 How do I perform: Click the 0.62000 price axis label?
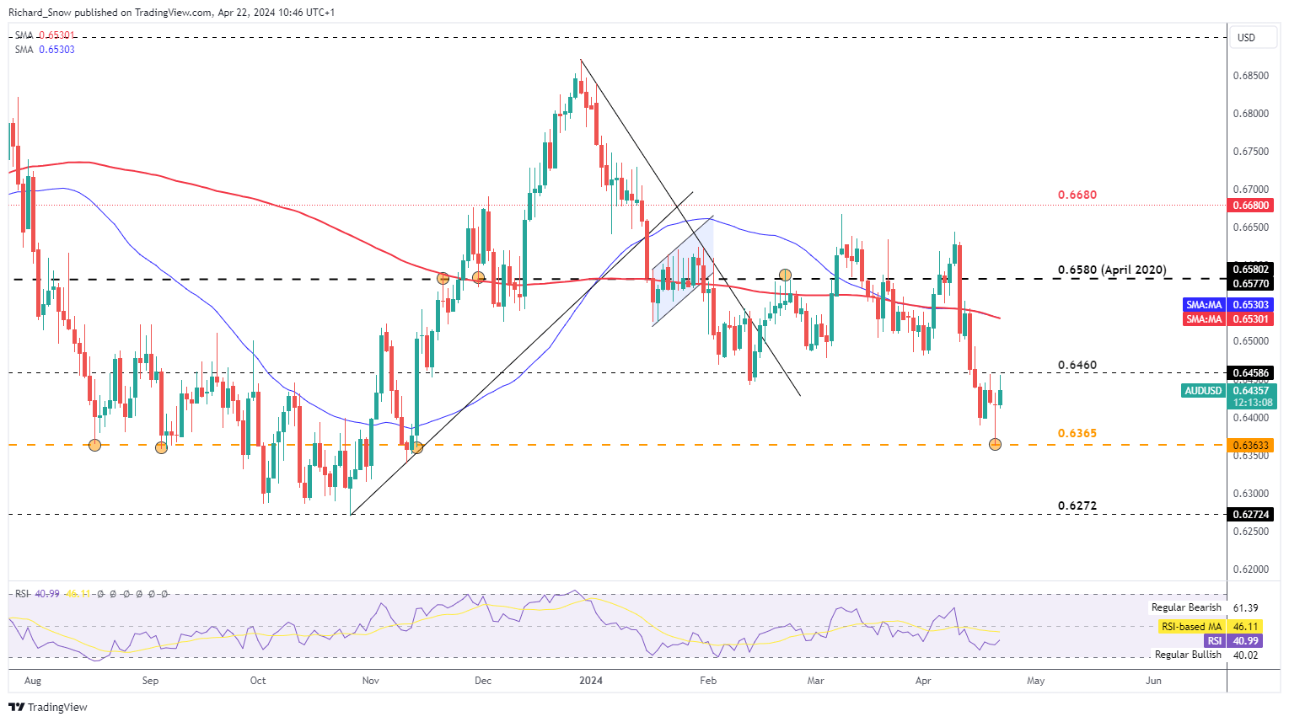tap(1251, 570)
